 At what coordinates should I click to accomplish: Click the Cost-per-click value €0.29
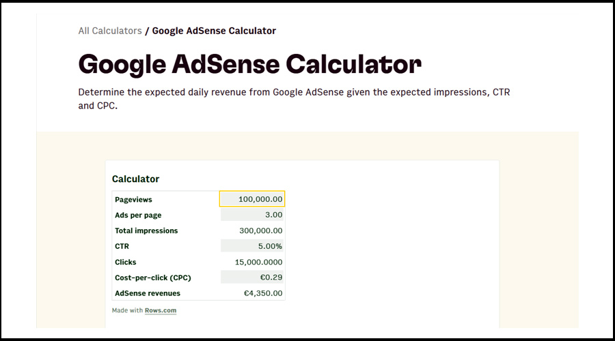click(252, 278)
